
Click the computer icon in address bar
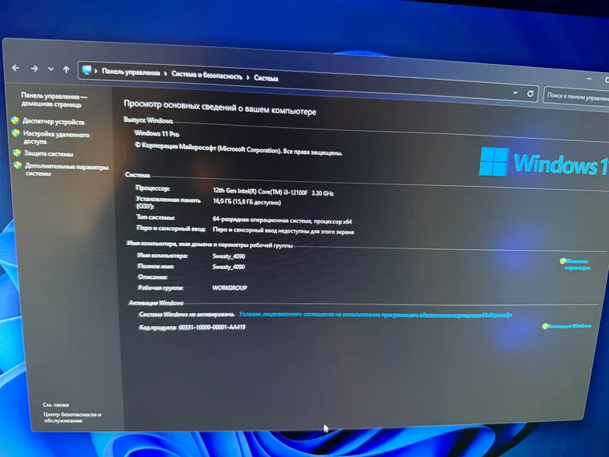[87, 70]
